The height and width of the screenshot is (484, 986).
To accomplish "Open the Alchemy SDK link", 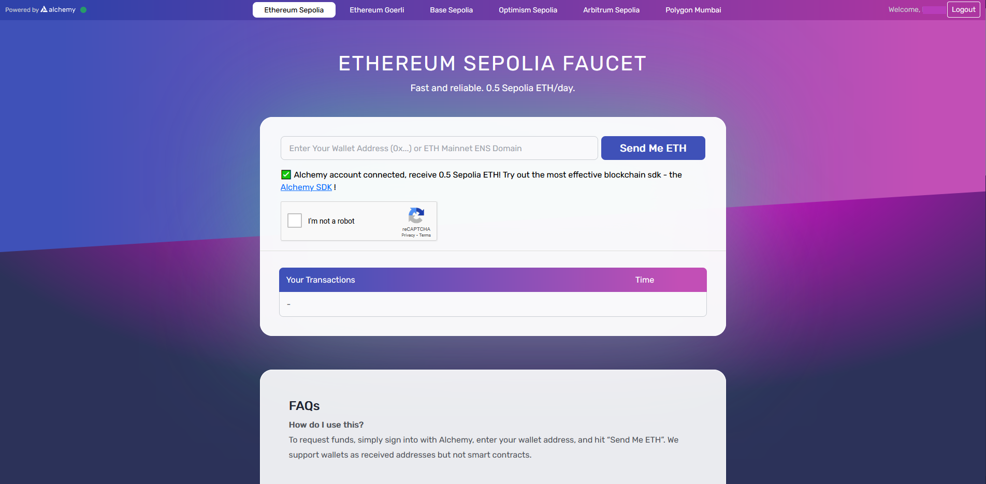I will coord(306,187).
